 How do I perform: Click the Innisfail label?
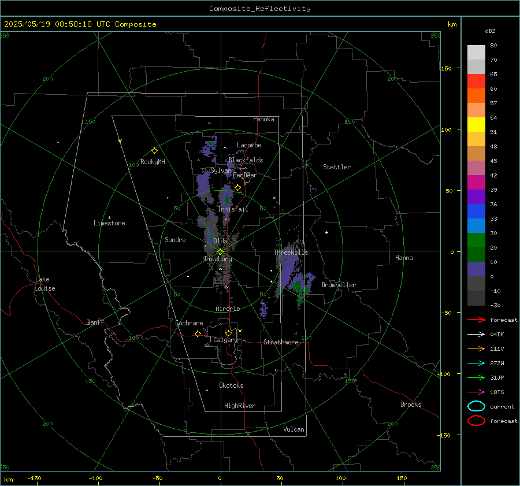(233, 209)
